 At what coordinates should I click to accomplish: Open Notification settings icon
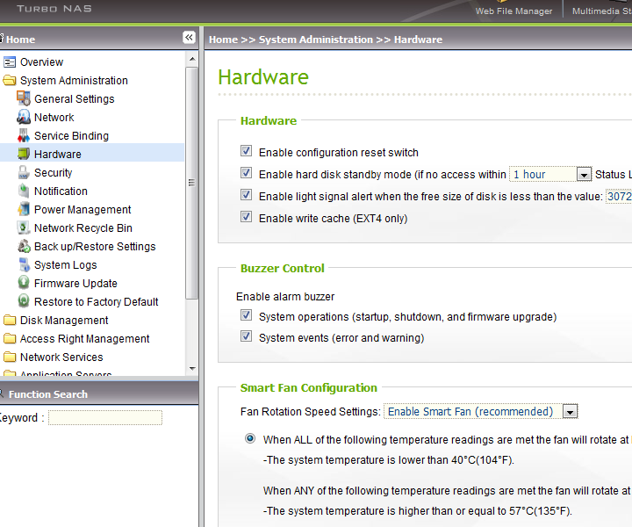[x=24, y=191]
